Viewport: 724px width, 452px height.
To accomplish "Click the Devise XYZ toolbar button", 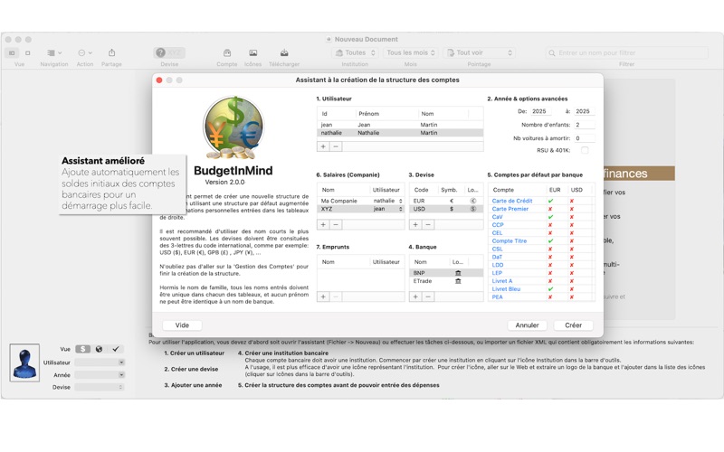I will click(x=169, y=53).
